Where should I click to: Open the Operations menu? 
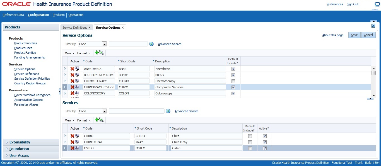click(76, 15)
